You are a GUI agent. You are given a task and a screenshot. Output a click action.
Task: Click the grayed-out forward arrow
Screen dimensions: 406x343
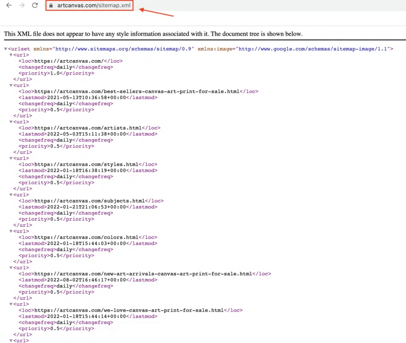[22, 5]
